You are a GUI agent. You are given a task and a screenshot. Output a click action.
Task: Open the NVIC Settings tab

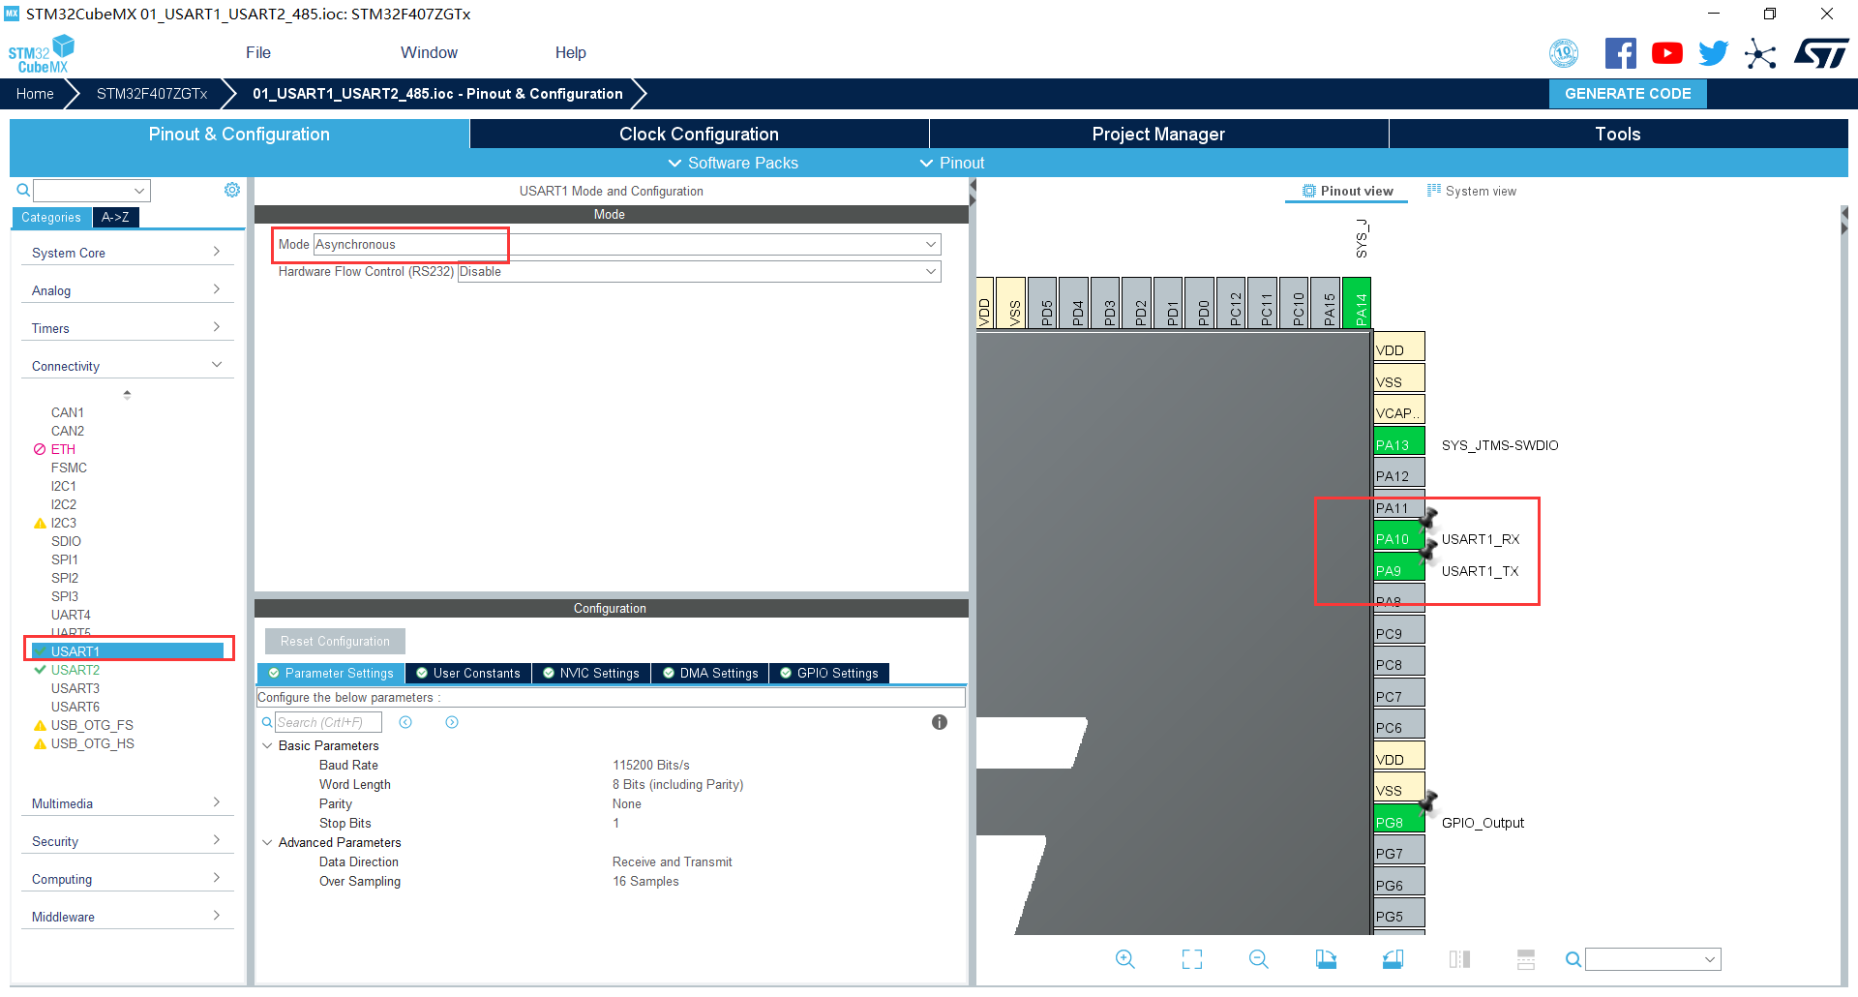(x=590, y=674)
